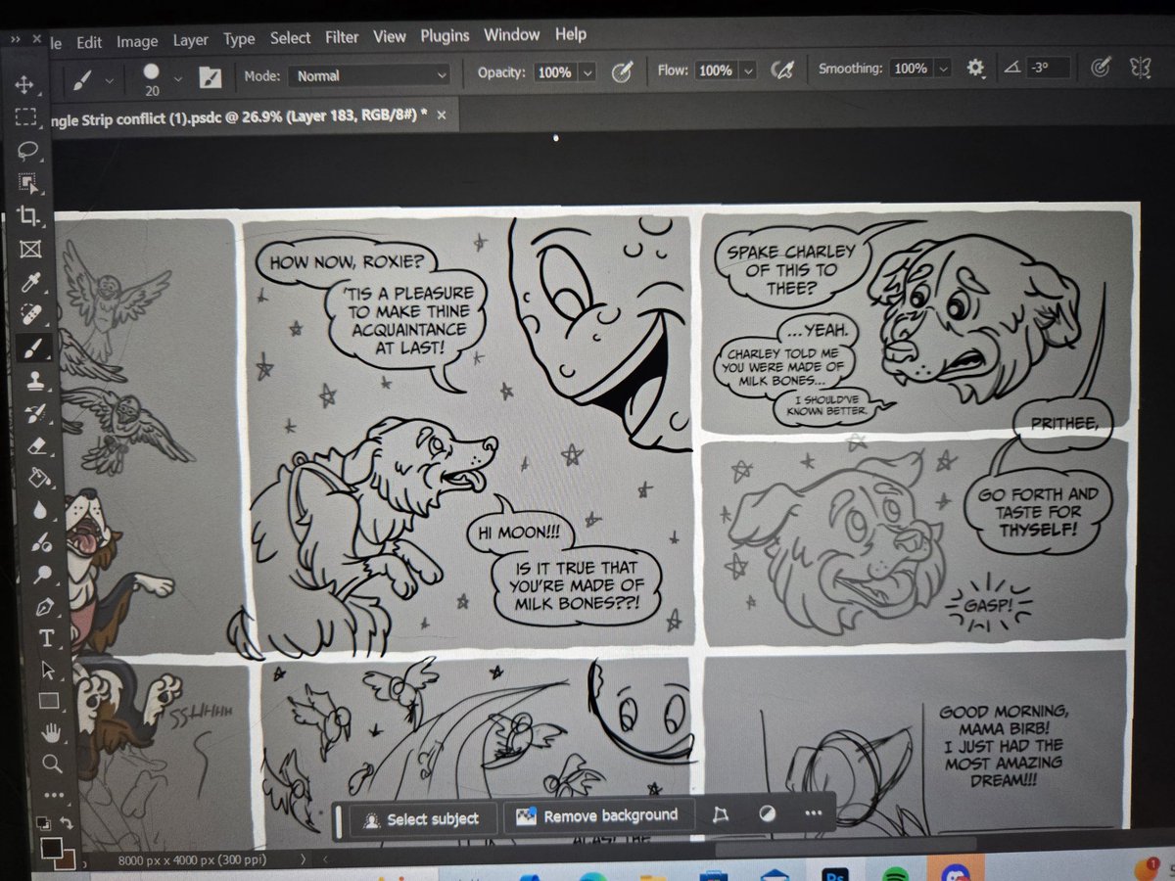
Task: Open the Smoothing slider dropdown
Action: pyautogui.click(x=943, y=69)
